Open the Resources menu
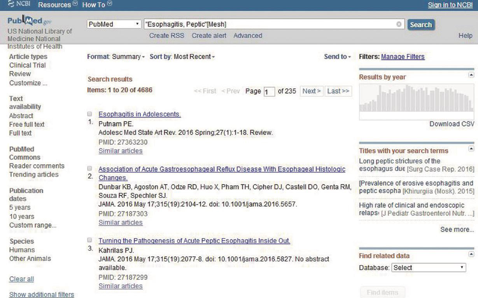478x298 pixels. [58, 5]
